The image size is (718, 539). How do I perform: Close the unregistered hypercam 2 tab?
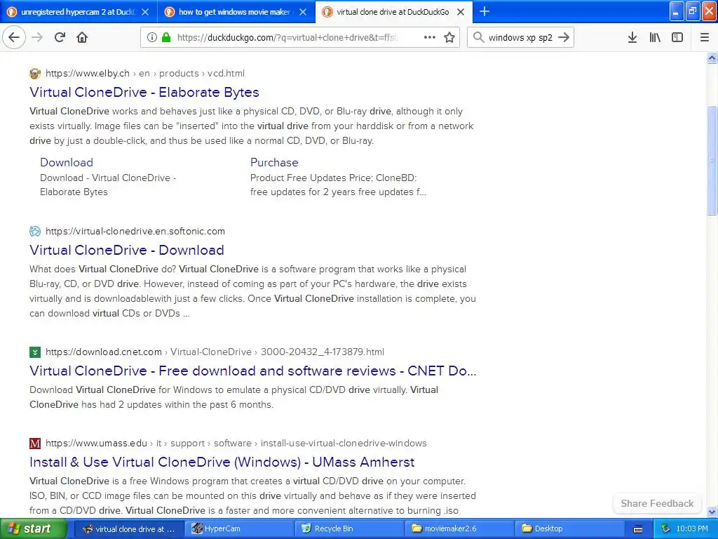pyautogui.click(x=145, y=12)
